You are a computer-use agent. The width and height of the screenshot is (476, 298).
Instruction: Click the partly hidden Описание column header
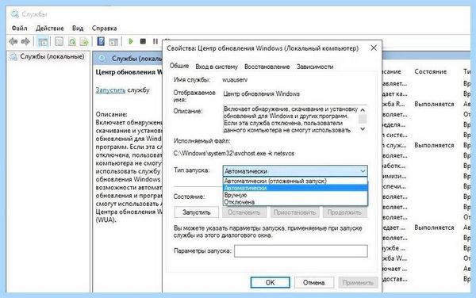[x=392, y=71]
